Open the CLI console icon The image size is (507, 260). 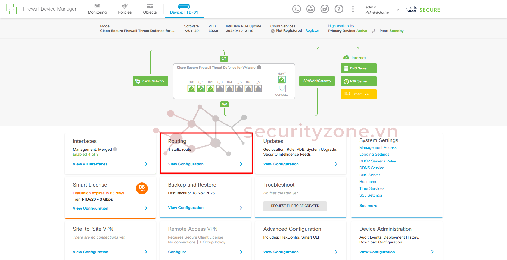(296, 9)
